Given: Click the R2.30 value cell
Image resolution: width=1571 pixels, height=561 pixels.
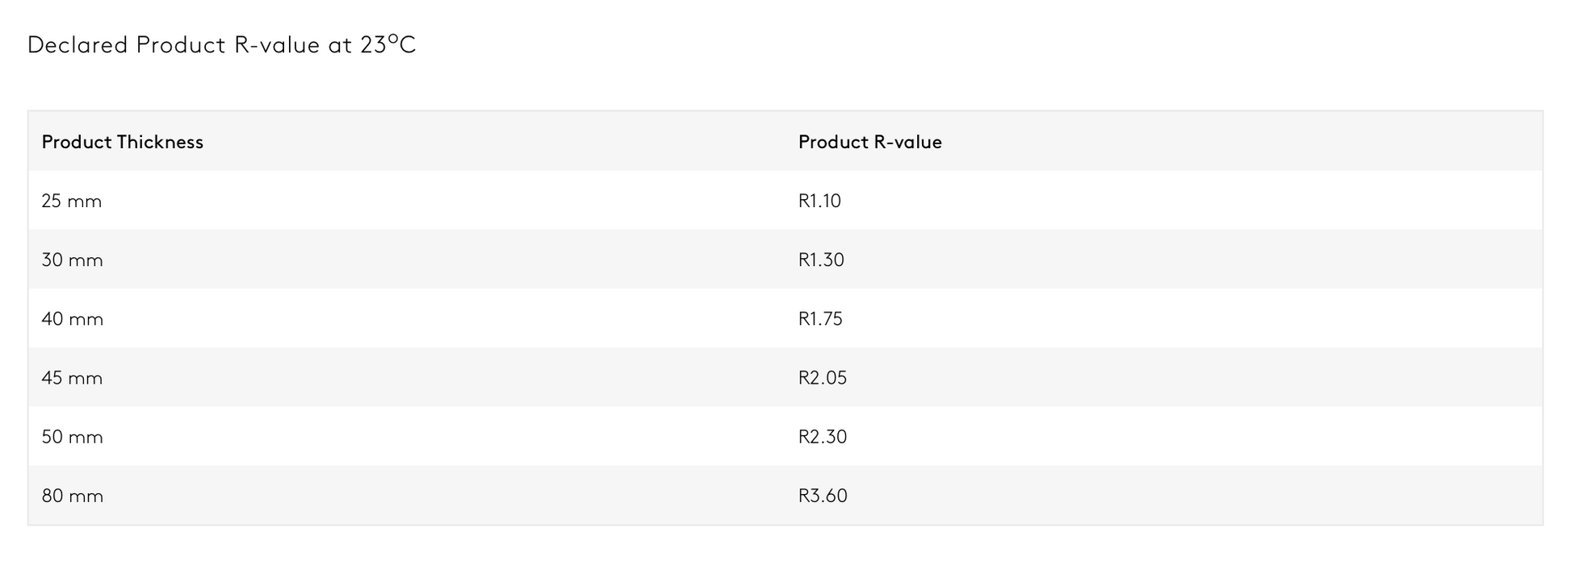Looking at the screenshot, I should coord(823,437).
